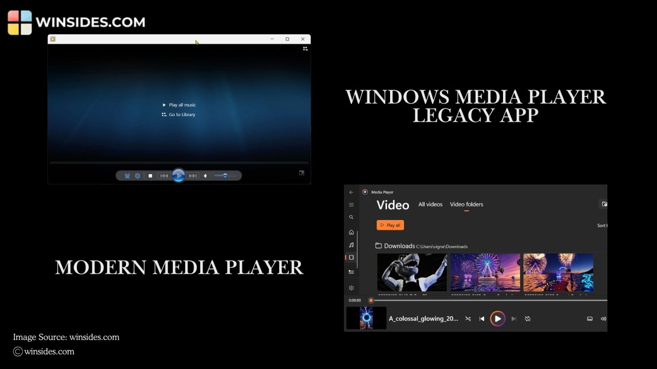Toggle shuffle in legacy Windows Media Player
Screen dimensions: 657x369
127,176
